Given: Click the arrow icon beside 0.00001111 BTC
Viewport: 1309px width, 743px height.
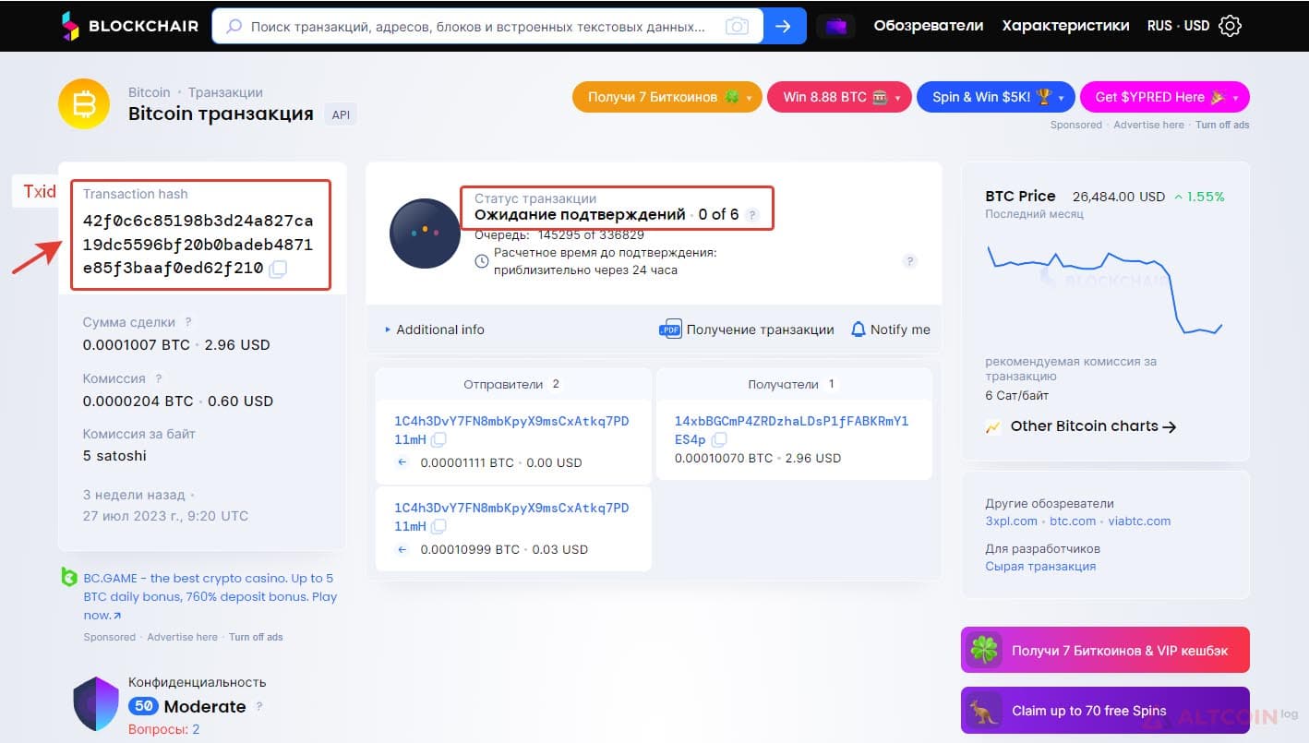Looking at the screenshot, I should [x=402, y=462].
